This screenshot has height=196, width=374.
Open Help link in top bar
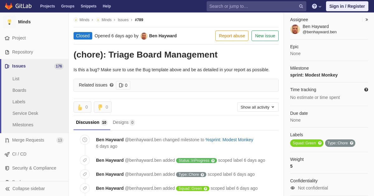pyautogui.click(x=107, y=6)
